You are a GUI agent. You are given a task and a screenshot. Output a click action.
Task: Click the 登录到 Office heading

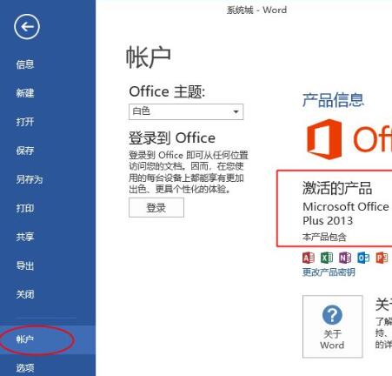pos(172,138)
